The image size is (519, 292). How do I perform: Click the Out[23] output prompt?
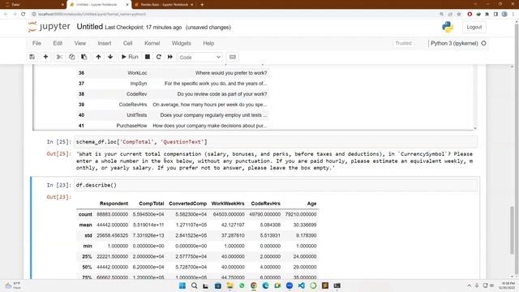pos(58,197)
